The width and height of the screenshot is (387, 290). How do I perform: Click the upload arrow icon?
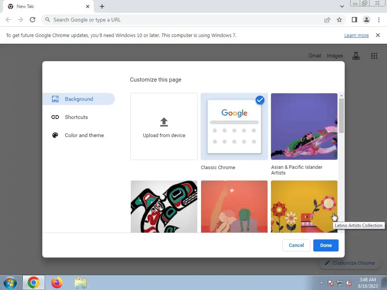[164, 122]
